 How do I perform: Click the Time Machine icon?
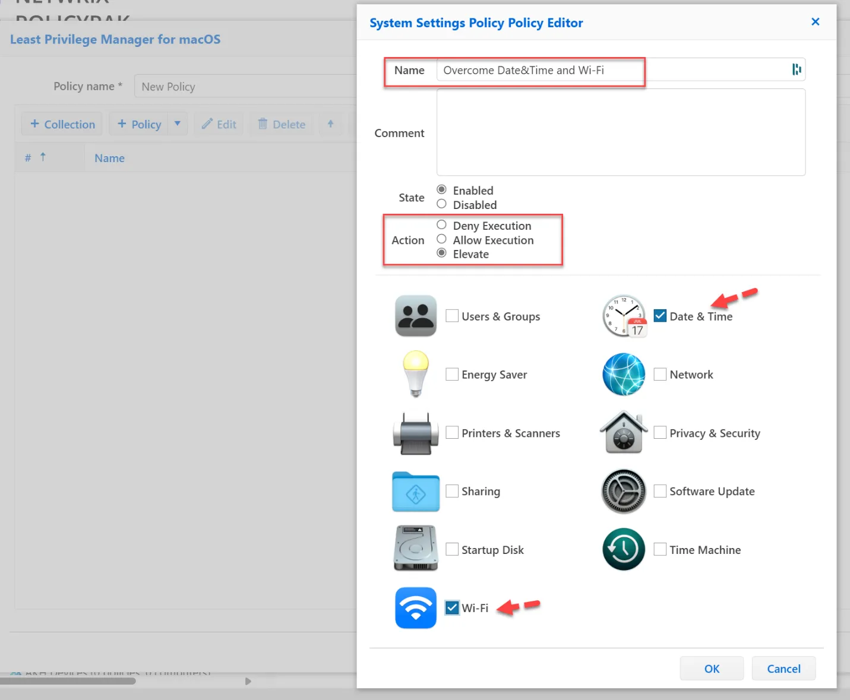coord(624,549)
